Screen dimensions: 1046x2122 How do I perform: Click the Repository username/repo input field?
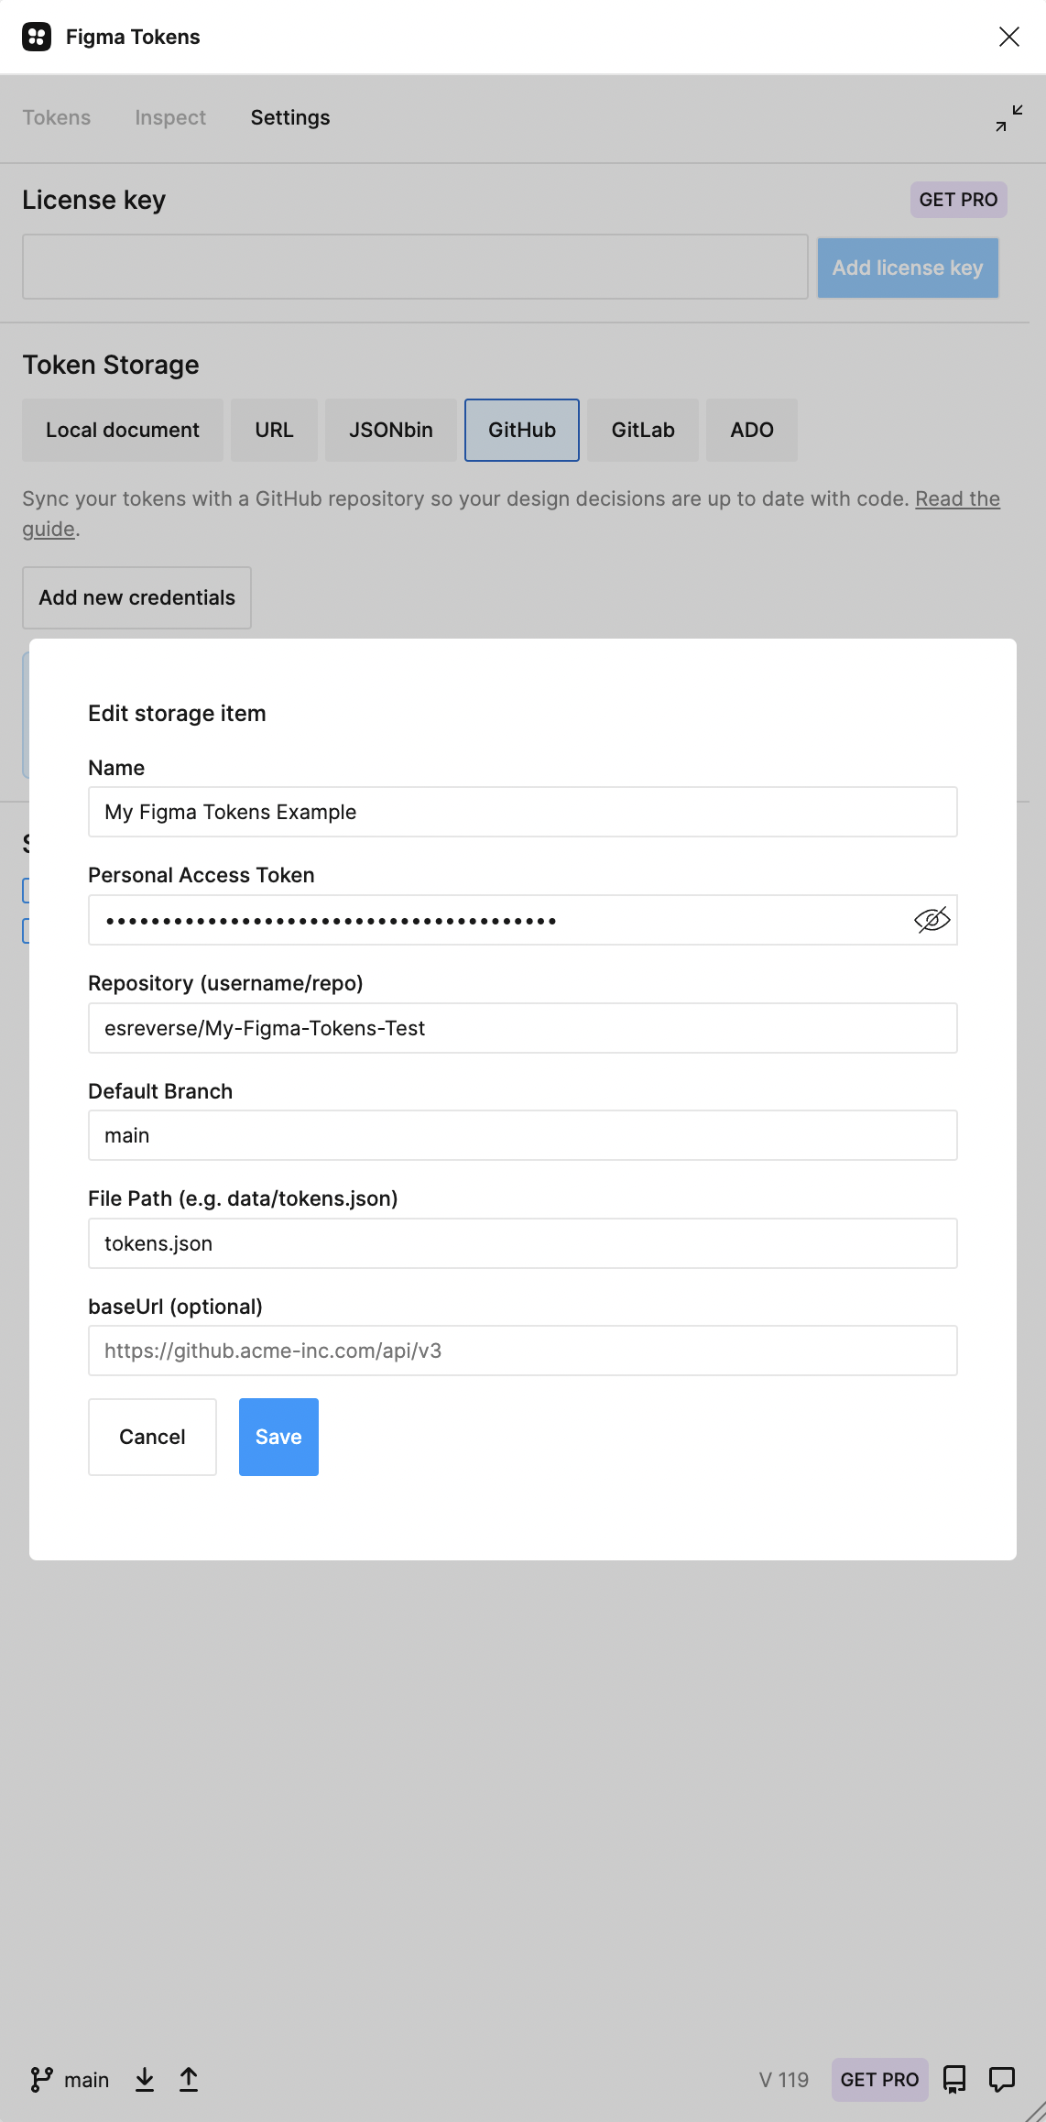coord(522,1028)
